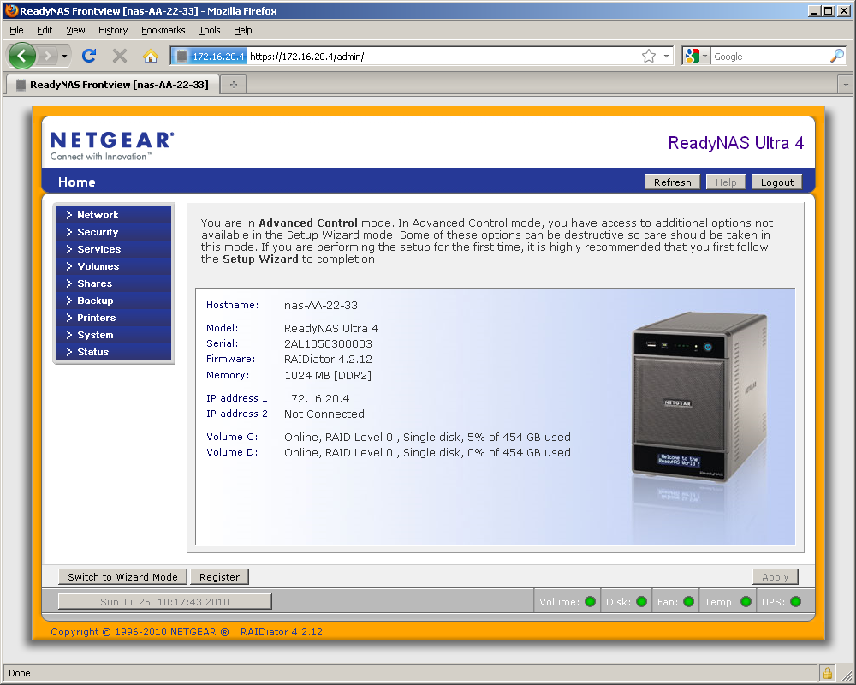Click the Forward navigation arrow
The width and height of the screenshot is (856, 685).
coord(48,56)
